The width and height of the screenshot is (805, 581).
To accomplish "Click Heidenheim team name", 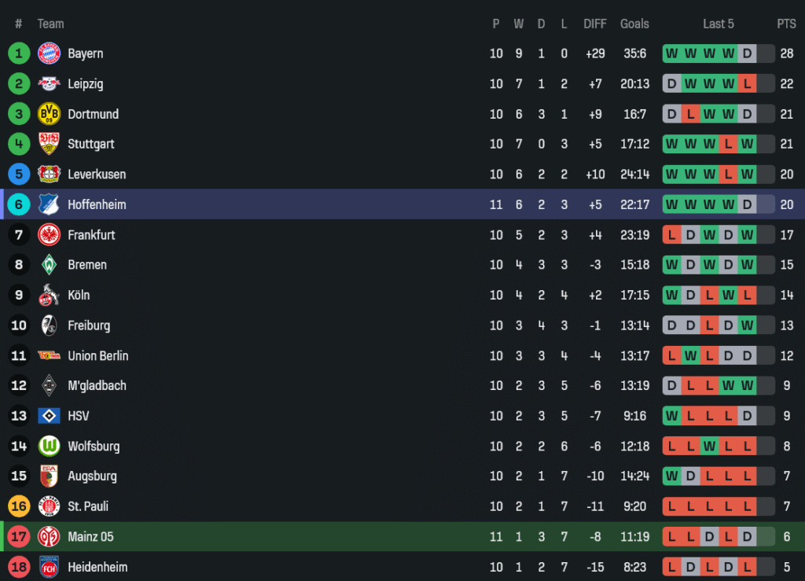I will pyautogui.click(x=97, y=567).
